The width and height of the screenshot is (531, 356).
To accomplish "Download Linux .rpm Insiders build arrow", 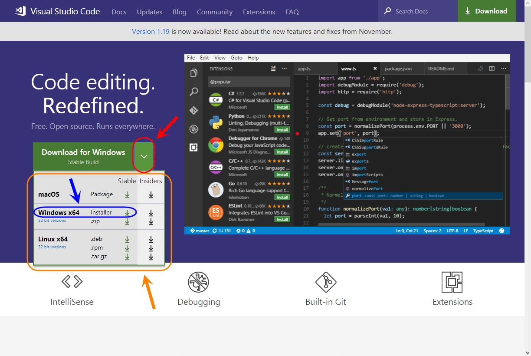I will (x=151, y=248).
